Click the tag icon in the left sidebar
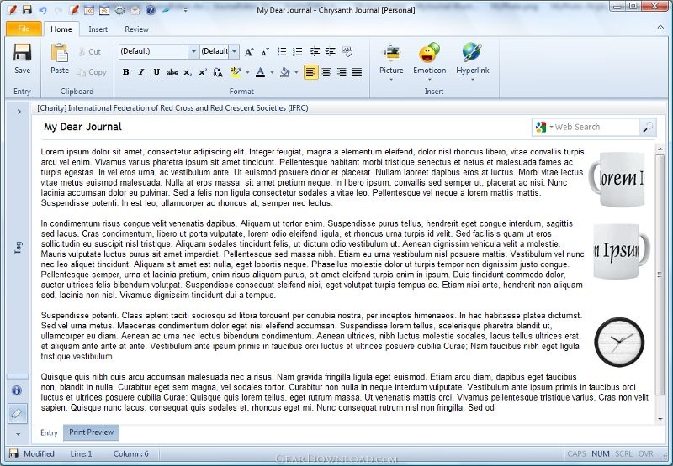This screenshot has height=466, width=673. (x=17, y=412)
